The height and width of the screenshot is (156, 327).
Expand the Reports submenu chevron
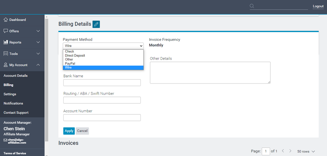tap(38, 42)
